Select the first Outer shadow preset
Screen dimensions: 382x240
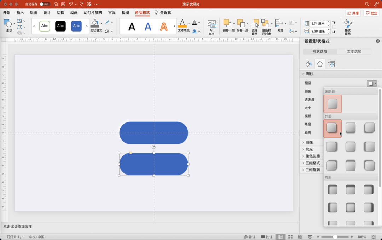[x=332, y=128]
